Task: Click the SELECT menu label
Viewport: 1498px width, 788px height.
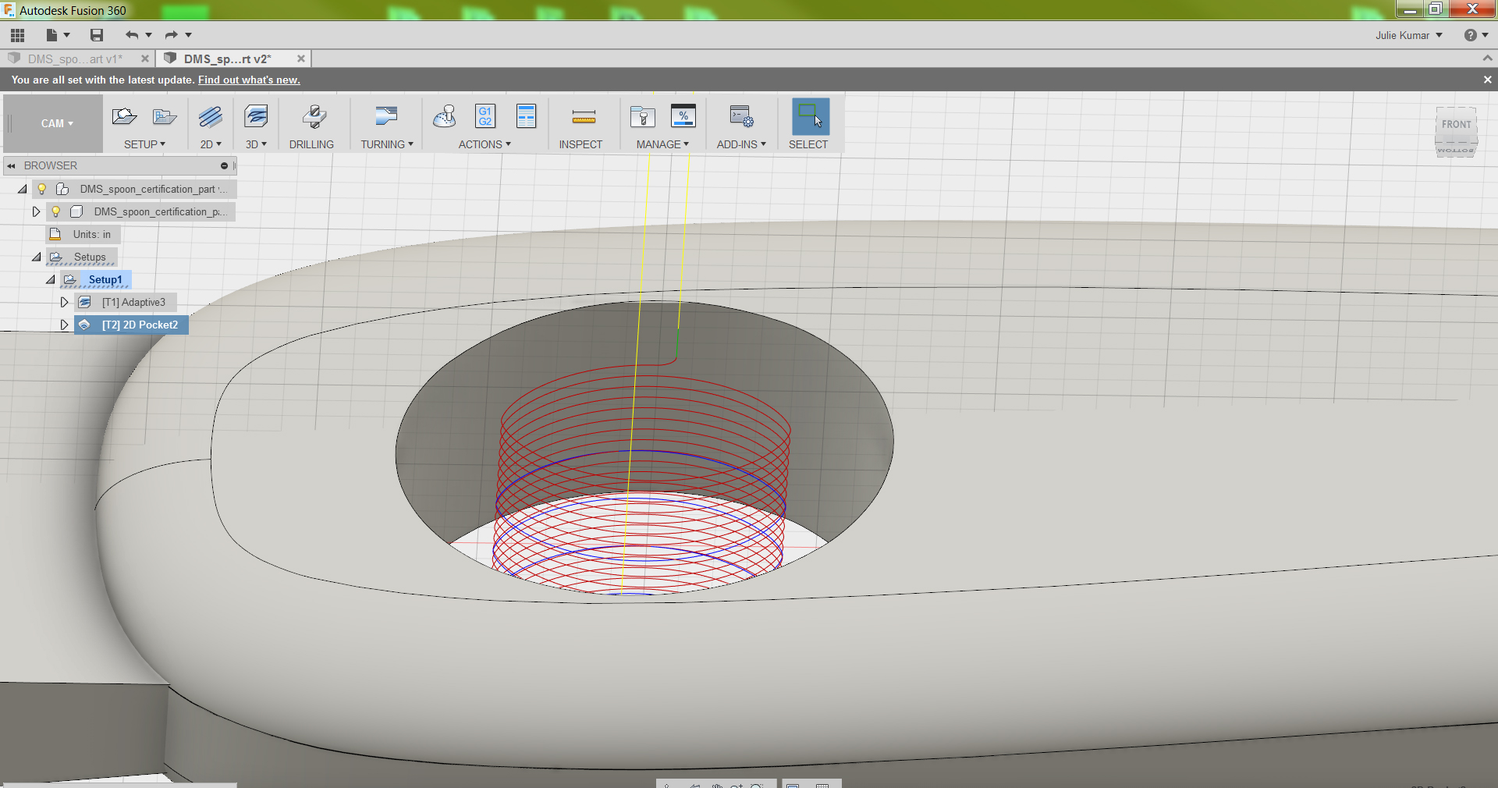Action: click(808, 144)
